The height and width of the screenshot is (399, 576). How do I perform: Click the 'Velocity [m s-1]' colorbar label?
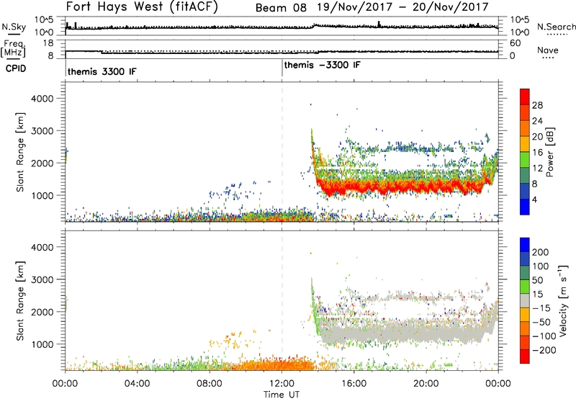point(563,301)
